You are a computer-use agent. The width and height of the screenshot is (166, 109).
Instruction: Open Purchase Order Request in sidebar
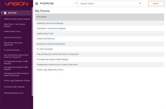click(14, 87)
